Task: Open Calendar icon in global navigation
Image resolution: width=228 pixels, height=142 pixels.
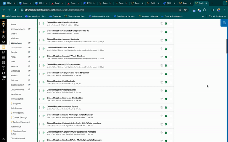Action: (x=3, y=58)
